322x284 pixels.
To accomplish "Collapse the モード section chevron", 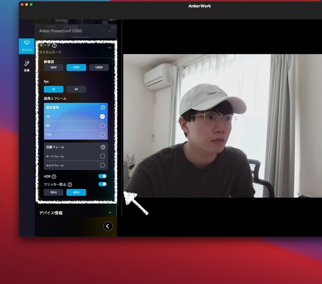I will [x=110, y=48].
